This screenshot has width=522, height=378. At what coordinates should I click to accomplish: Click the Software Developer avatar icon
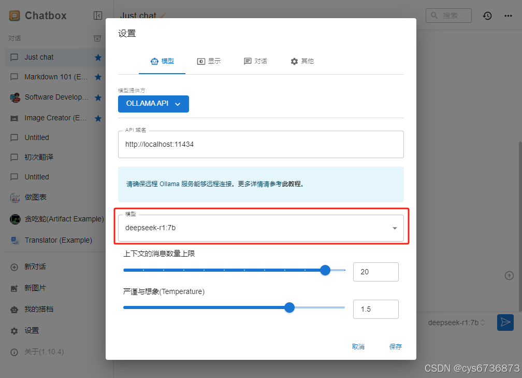(x=15, y=97)
